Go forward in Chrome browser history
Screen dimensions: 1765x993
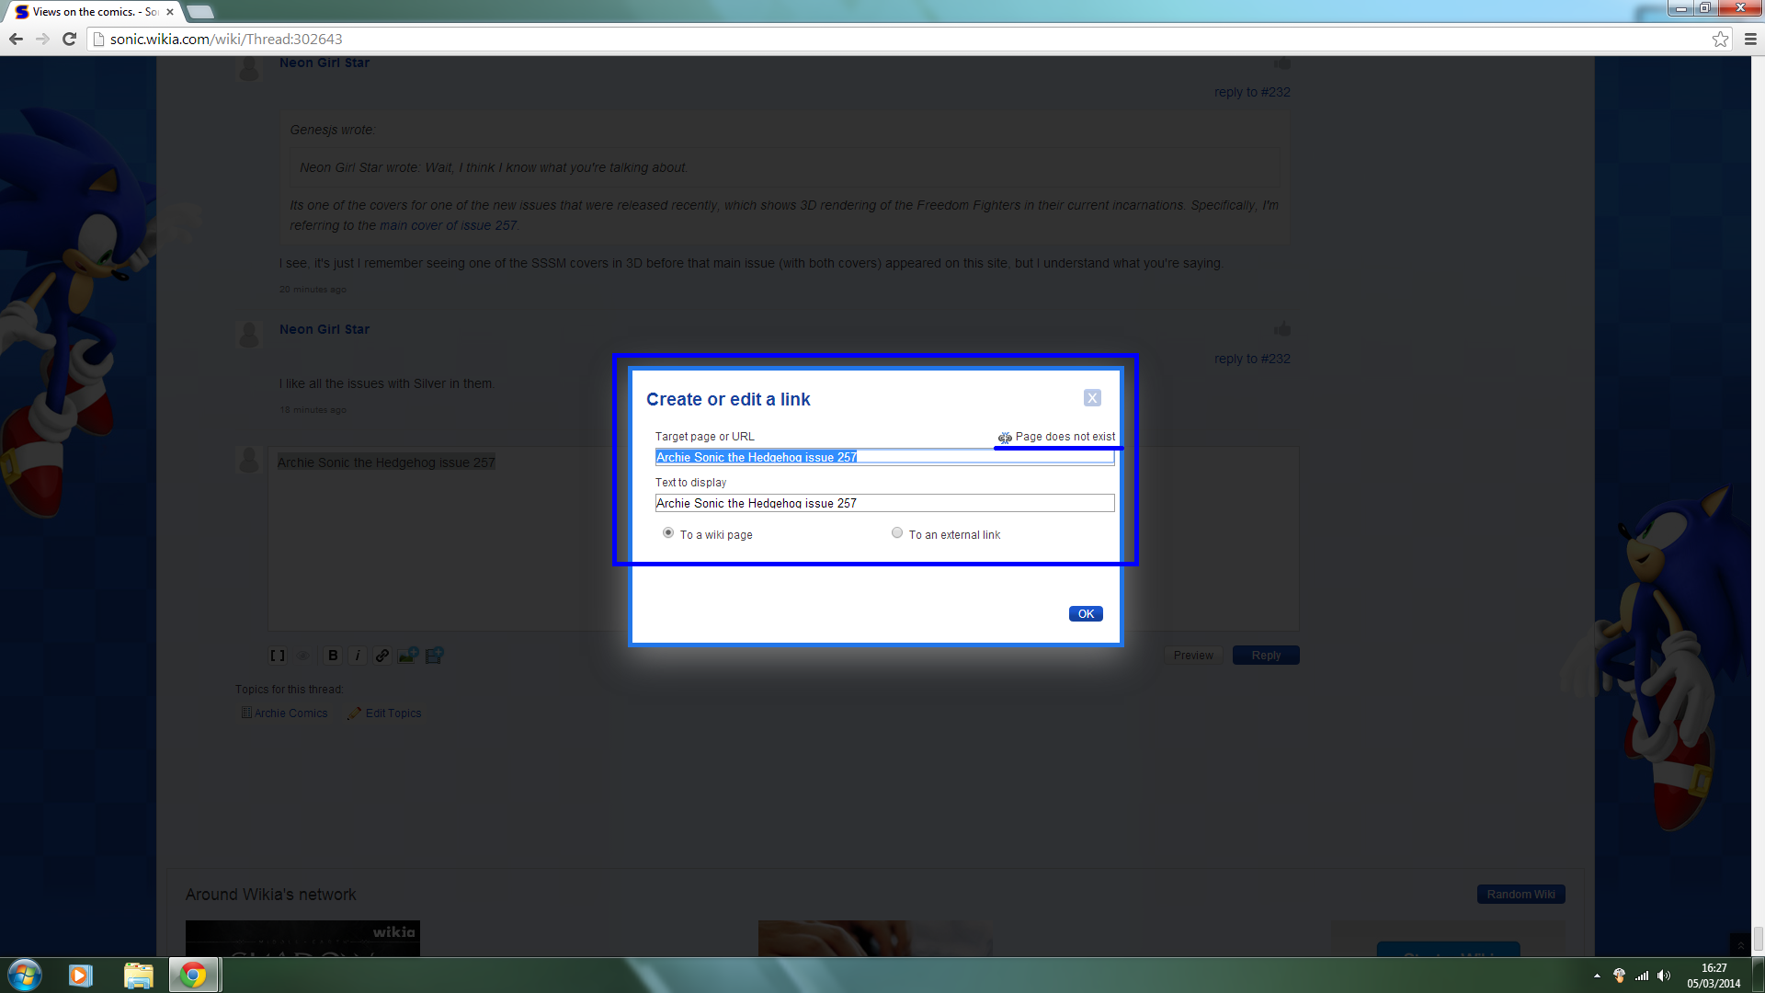[42, 39]
